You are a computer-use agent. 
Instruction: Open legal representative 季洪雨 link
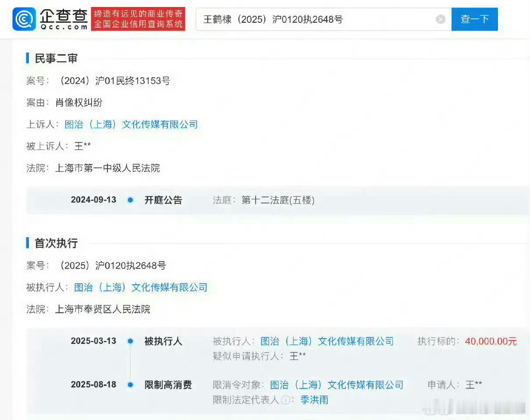[314, 399]
